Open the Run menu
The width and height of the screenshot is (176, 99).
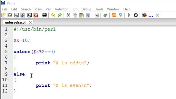click(75, 9)
